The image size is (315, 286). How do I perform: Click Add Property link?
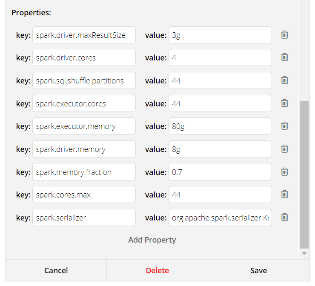(x=152, y=240)
